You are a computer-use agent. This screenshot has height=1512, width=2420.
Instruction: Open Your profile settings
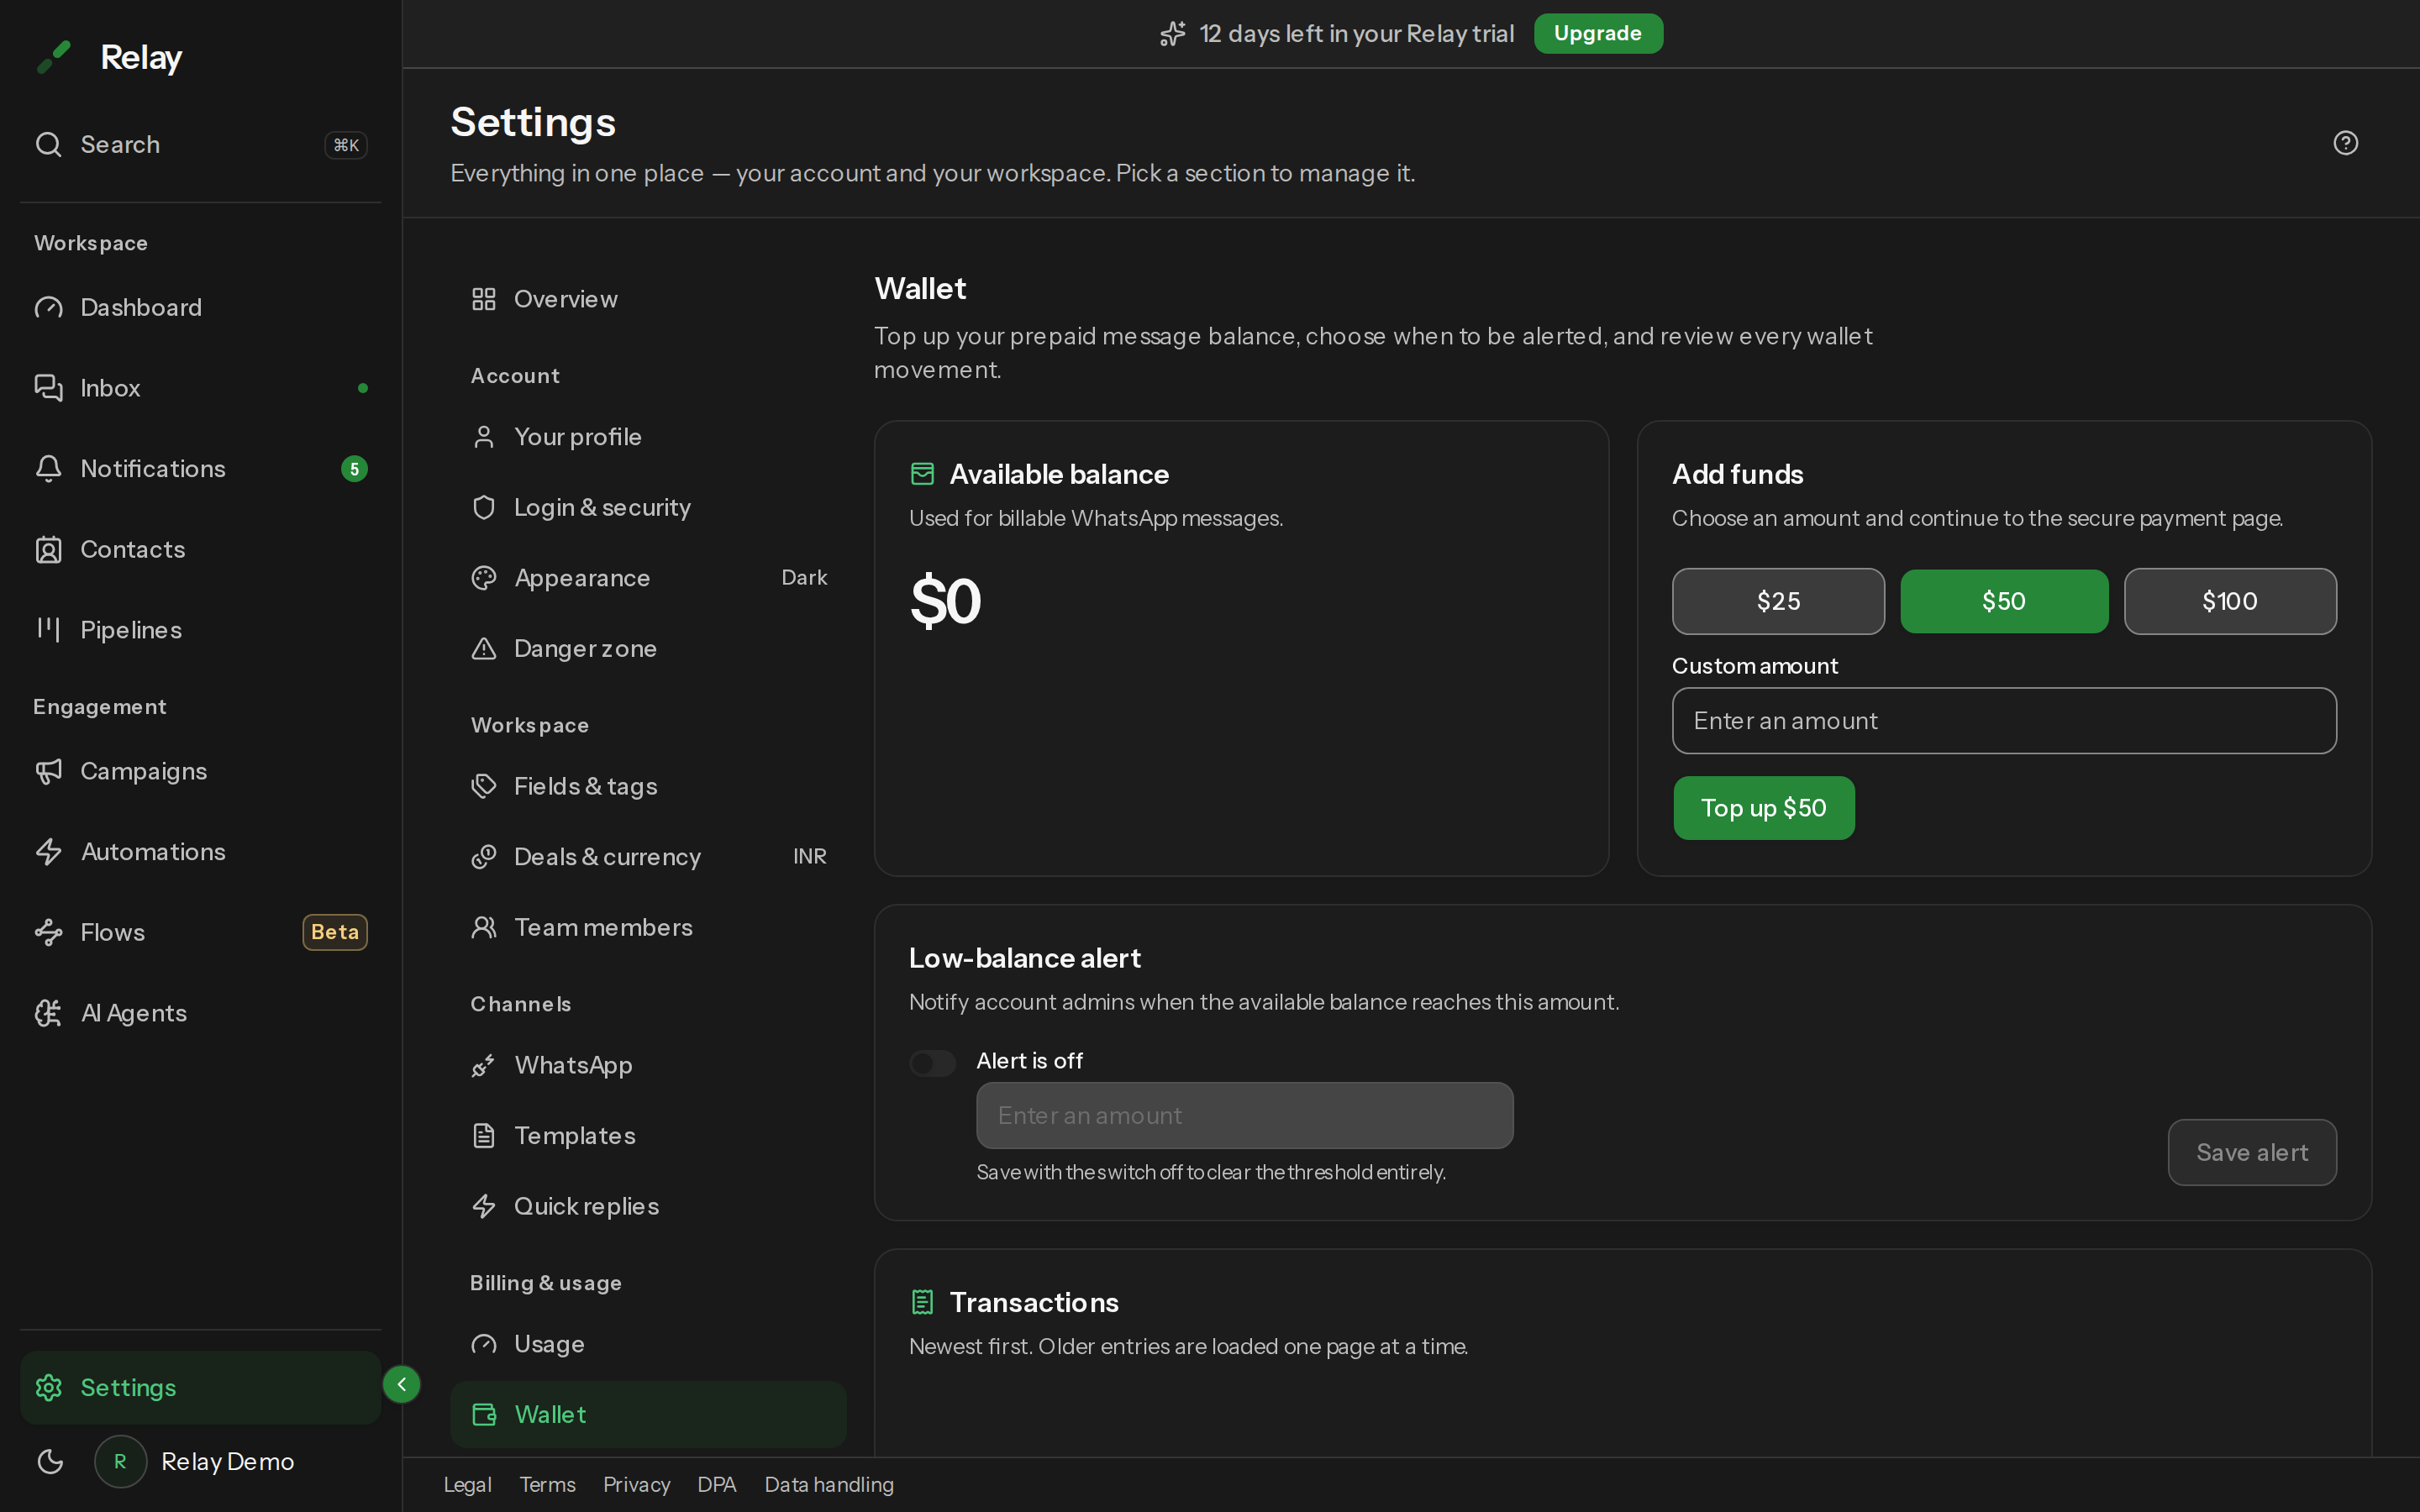[648, 437]
